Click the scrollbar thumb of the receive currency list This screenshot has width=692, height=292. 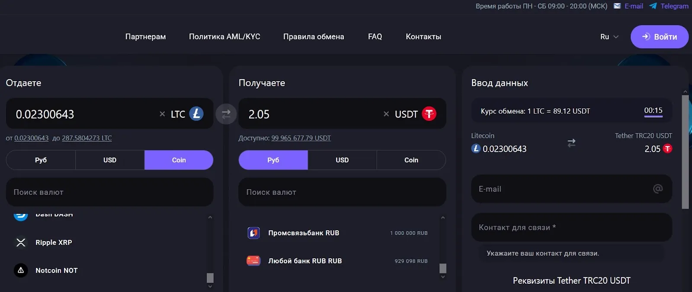(443, 268)
